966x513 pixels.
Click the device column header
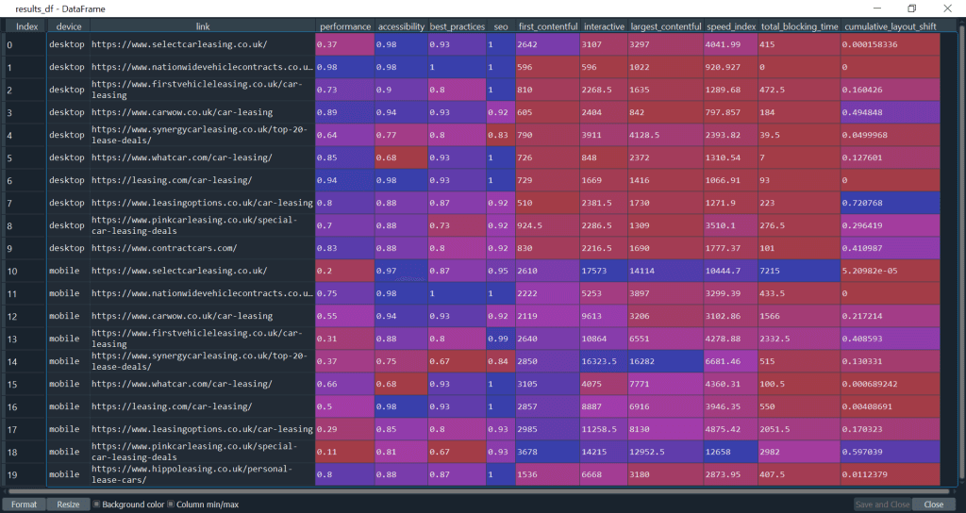click(68, 26)
